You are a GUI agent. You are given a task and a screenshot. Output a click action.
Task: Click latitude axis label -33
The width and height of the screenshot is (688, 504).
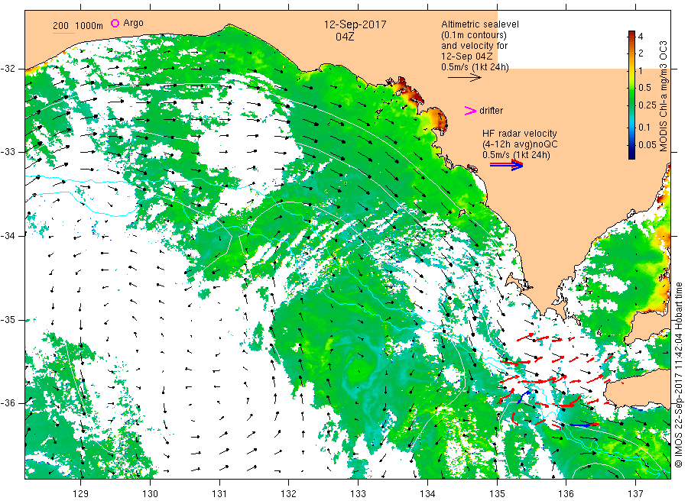[x=8, y=152]
